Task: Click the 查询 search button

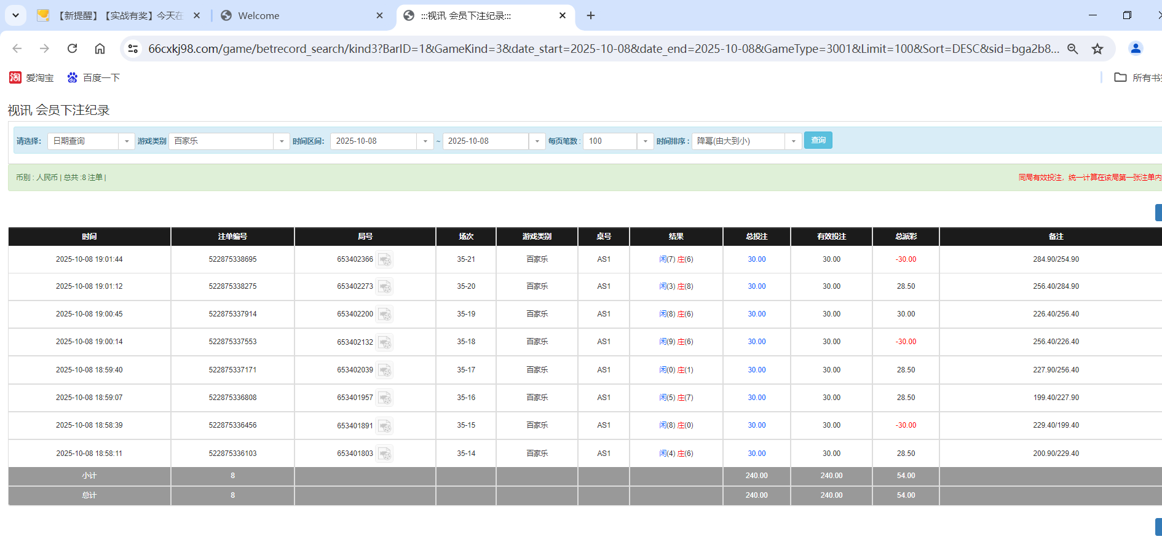Action: [818, 141]
